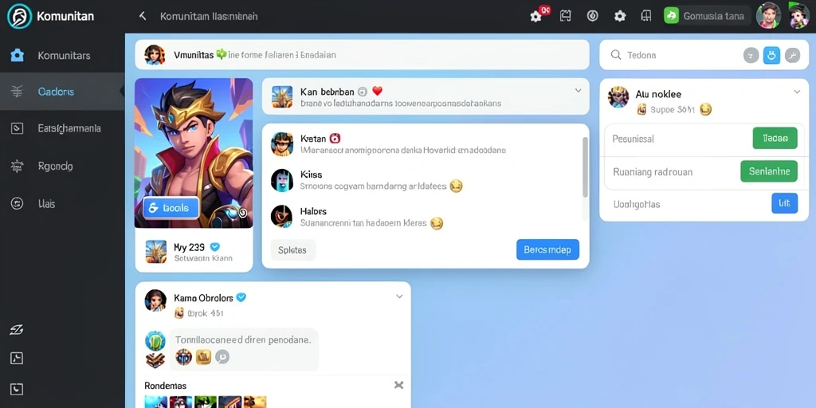Open Kretan message row
Viewport: 816px width, 408px height.
422,144
